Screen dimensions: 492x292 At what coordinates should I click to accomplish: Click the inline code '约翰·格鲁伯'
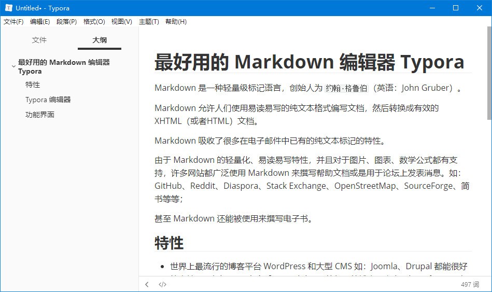click(x=346, y=88)
